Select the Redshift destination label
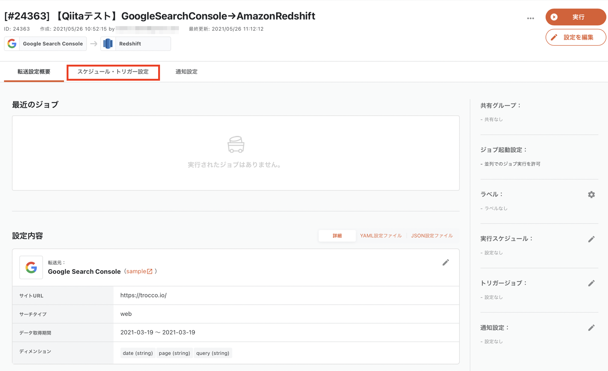Screen dimensions: 608x371 [130, 43]
